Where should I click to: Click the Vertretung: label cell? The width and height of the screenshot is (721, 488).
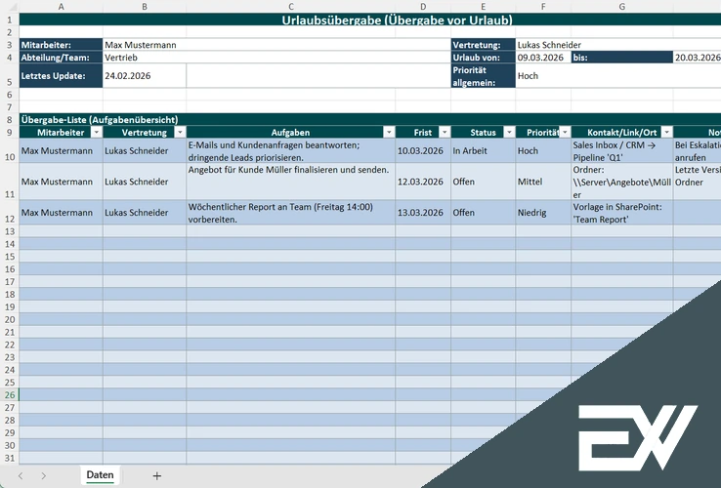pos(484,45)
